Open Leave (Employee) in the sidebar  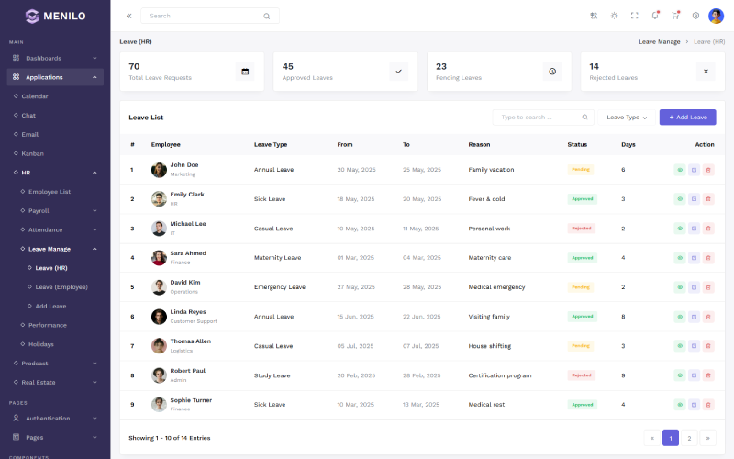(61, 287)
